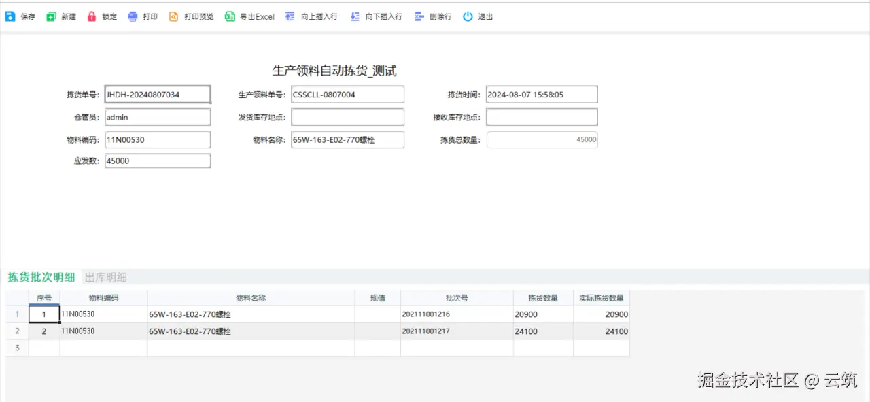Click 物料名称 cell in grid row 1
870x402 pixels.
251,314
